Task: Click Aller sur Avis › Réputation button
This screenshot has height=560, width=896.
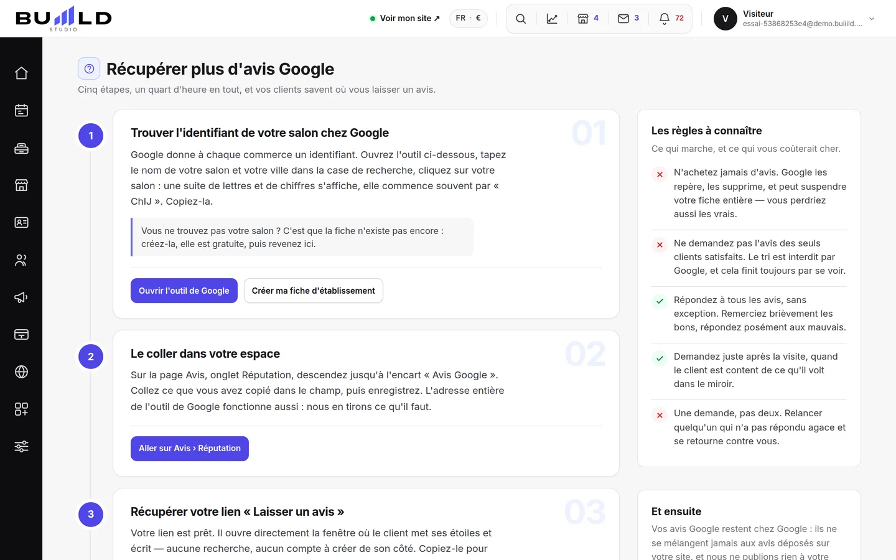Action: (190, 449)
